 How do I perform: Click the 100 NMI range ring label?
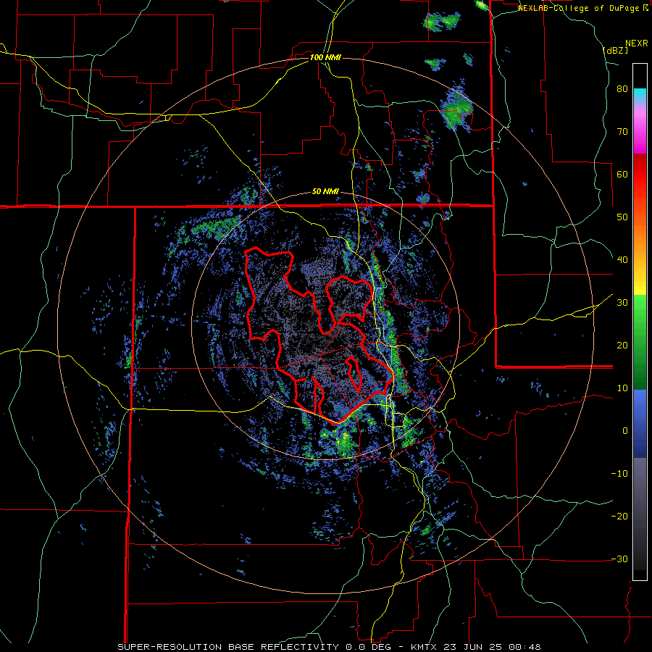tap(325, 57)
